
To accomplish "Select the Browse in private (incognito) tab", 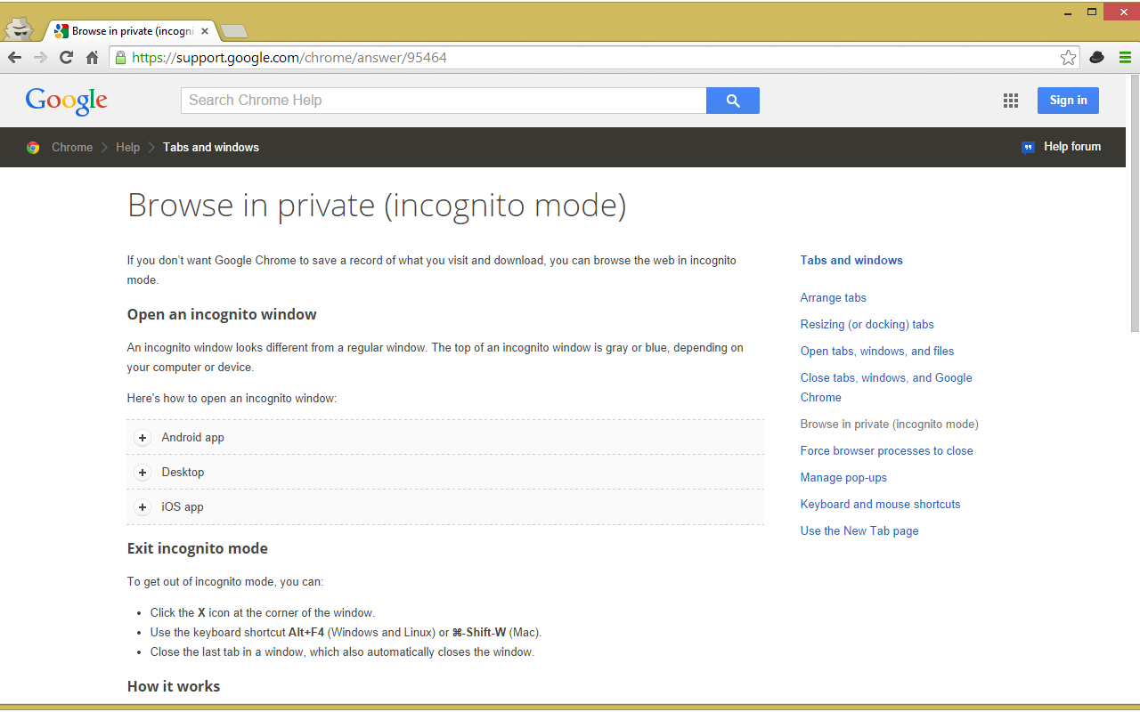I will (130, 31).
